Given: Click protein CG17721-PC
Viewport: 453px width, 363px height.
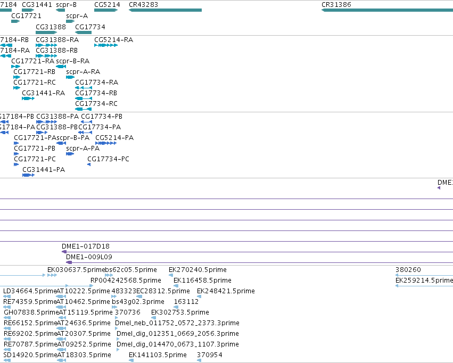Looking at the screenshot, I should 16,164.
